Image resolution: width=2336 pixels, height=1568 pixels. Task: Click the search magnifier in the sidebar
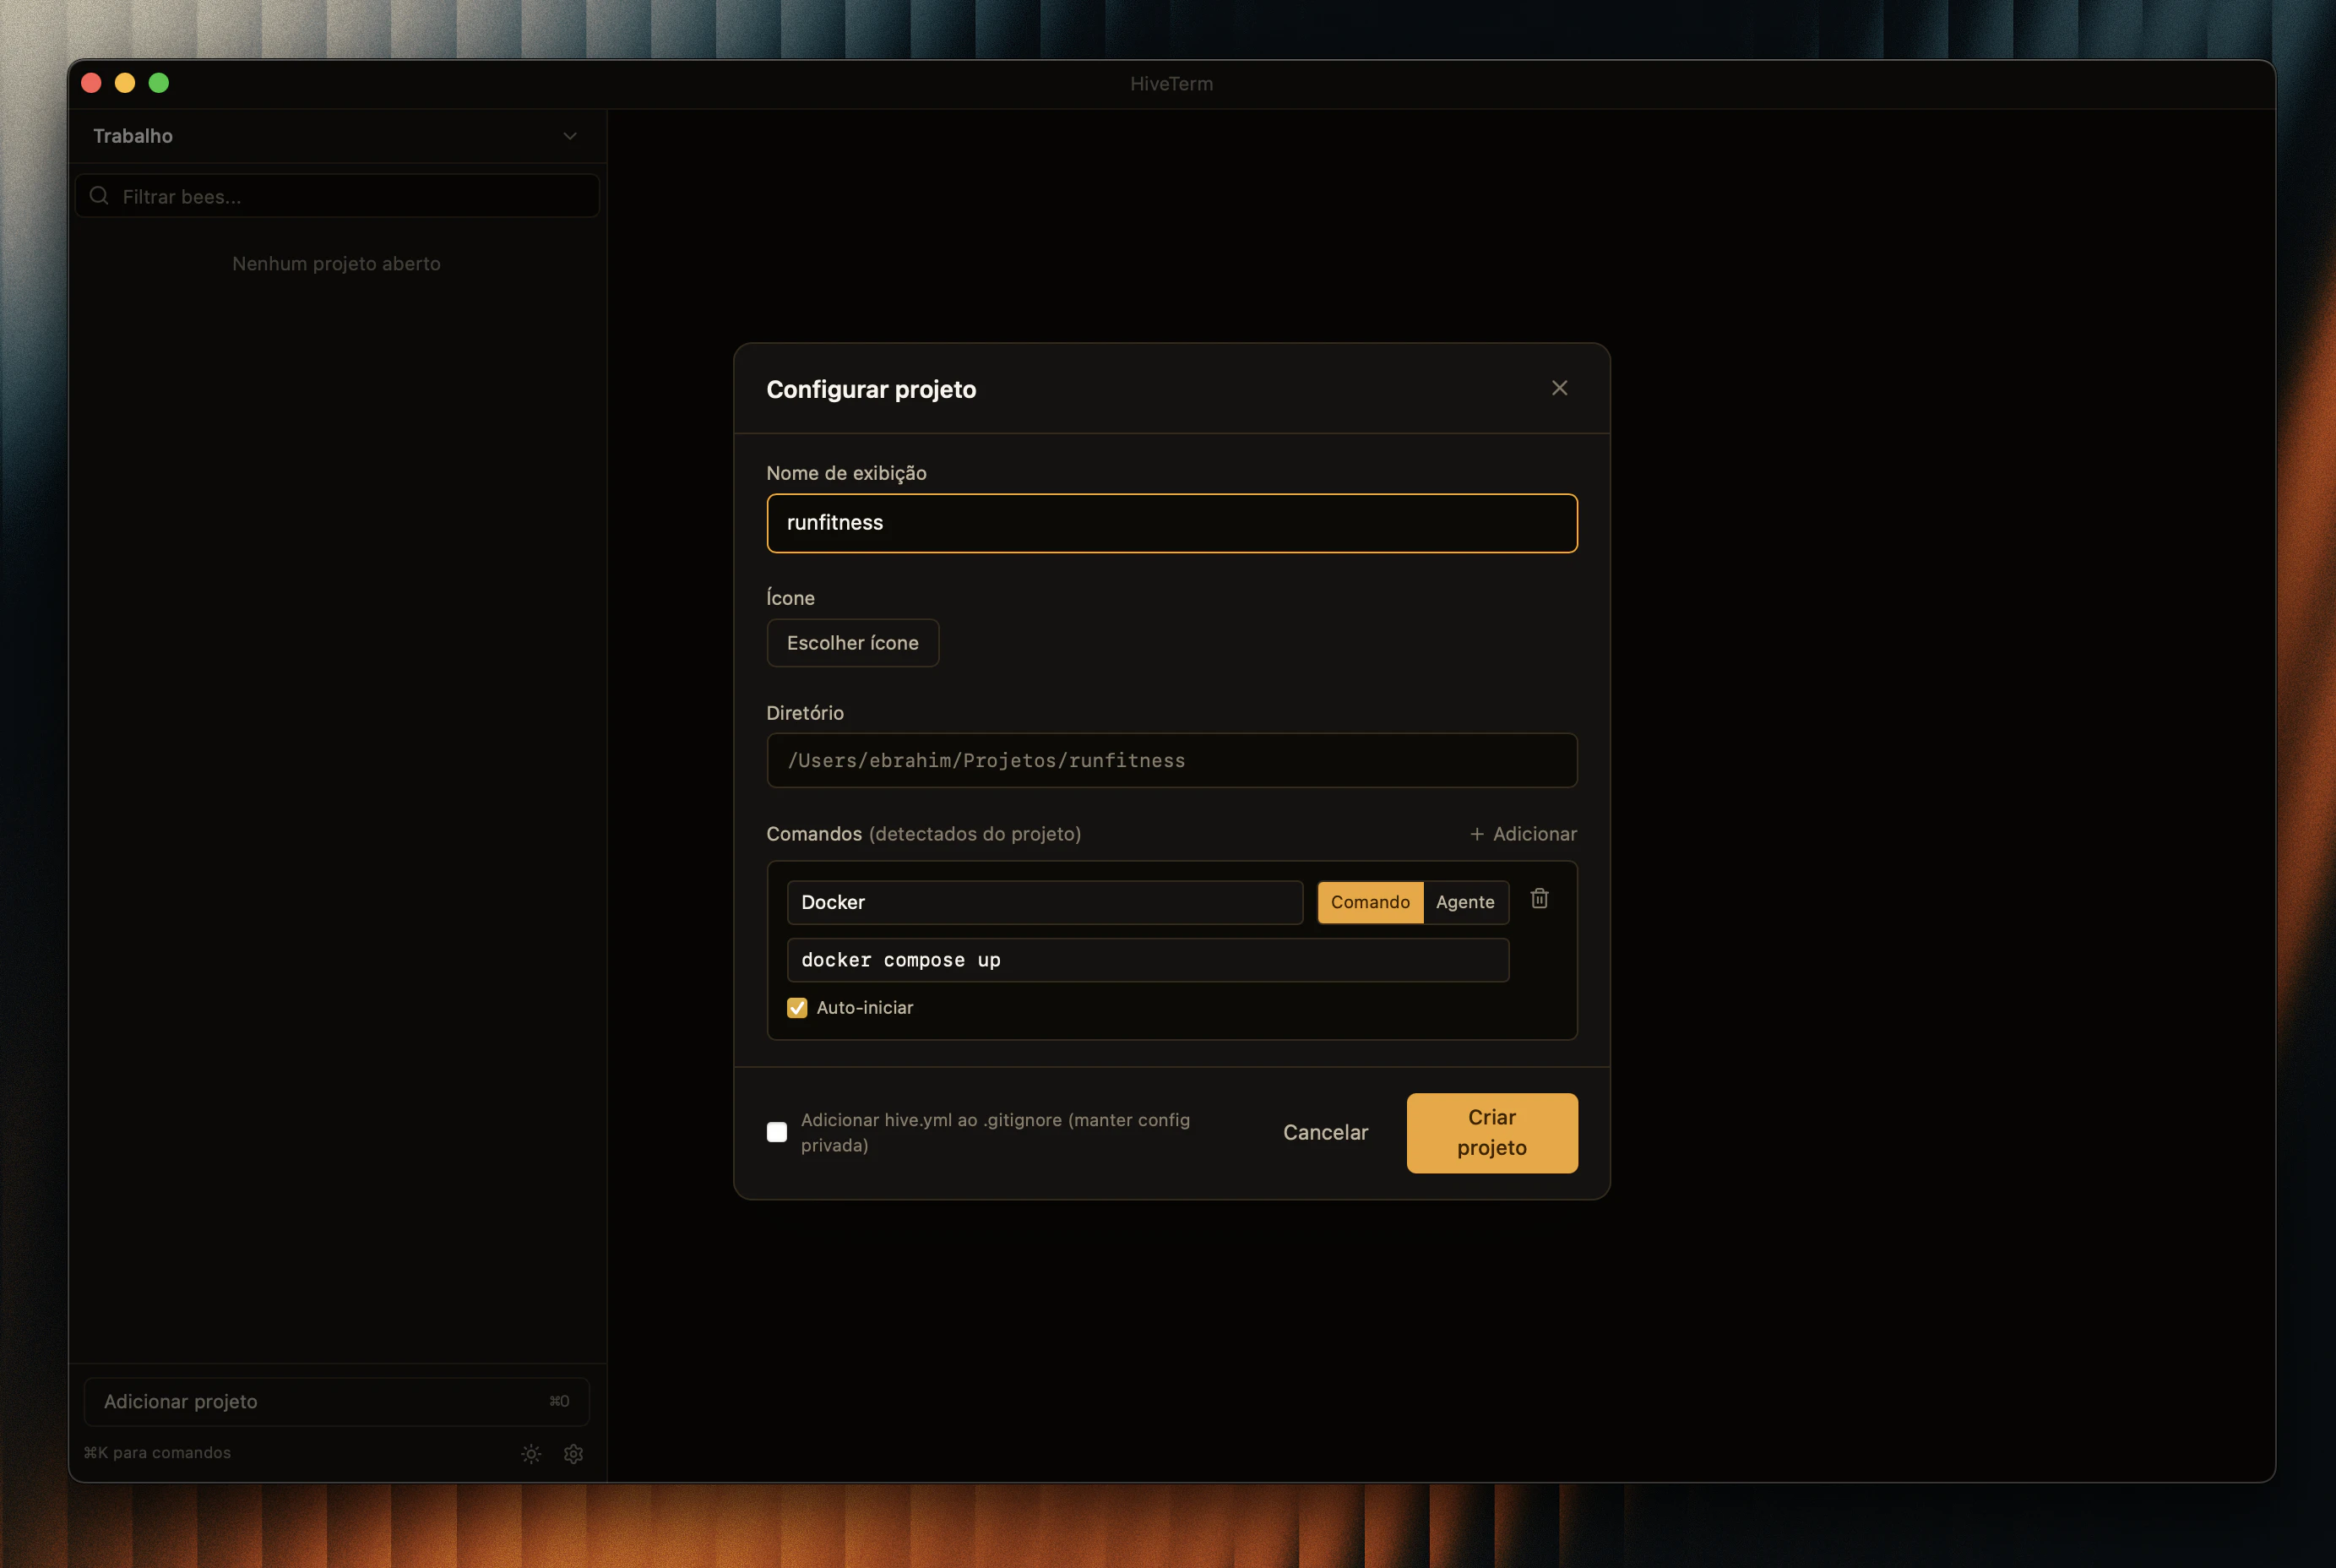(x=99, y=195)
